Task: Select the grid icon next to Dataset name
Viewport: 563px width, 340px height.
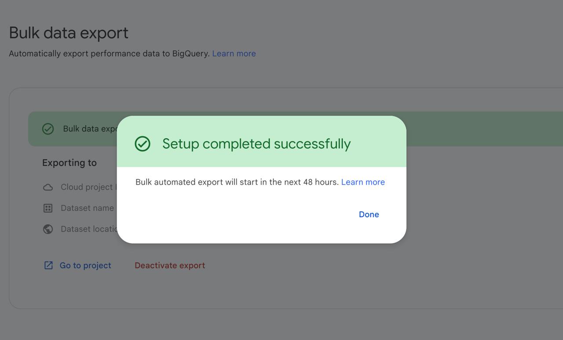Action: pos(48,208)
